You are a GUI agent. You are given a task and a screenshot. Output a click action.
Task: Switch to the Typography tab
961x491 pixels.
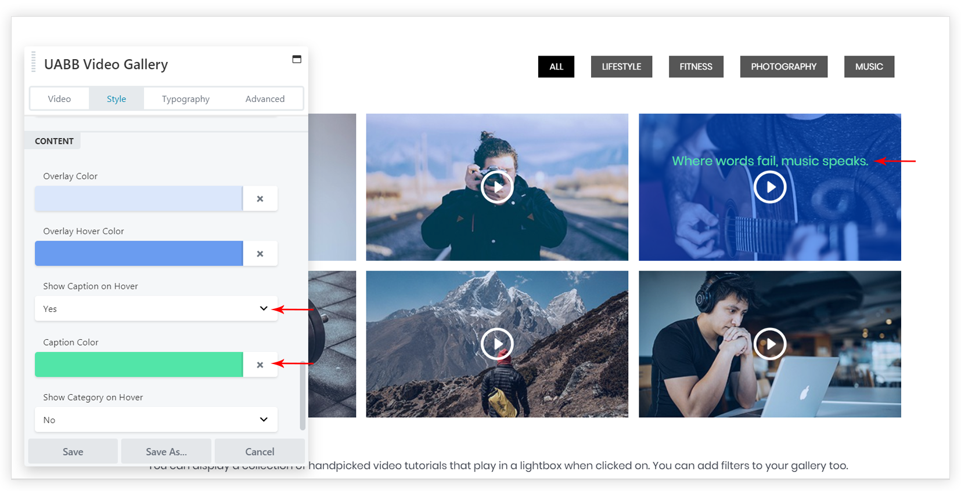185,99
